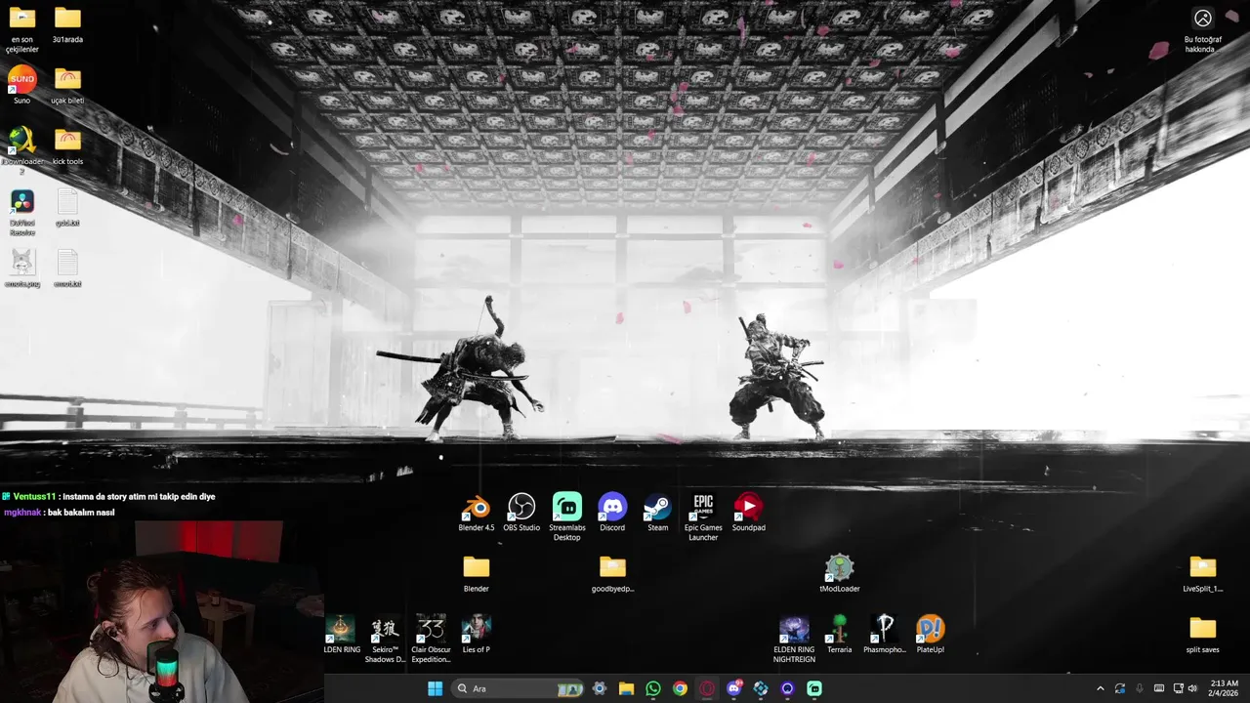
Task: Select the 'en son çekilenler' folder
Action: click(x=21, y=29)
